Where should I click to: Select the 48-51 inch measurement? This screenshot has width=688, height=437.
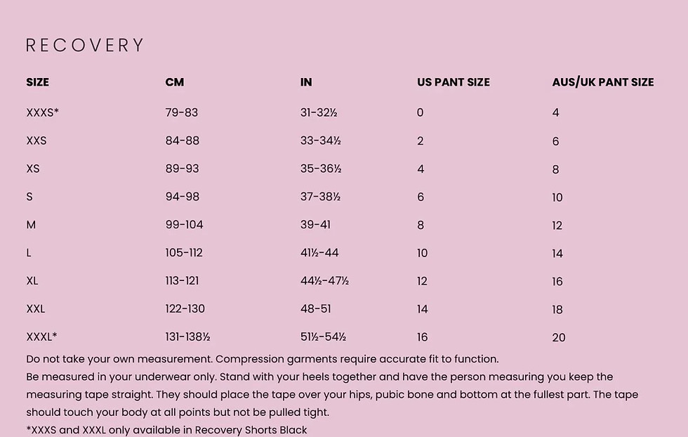pyautogui.click(x=315, y=308)
